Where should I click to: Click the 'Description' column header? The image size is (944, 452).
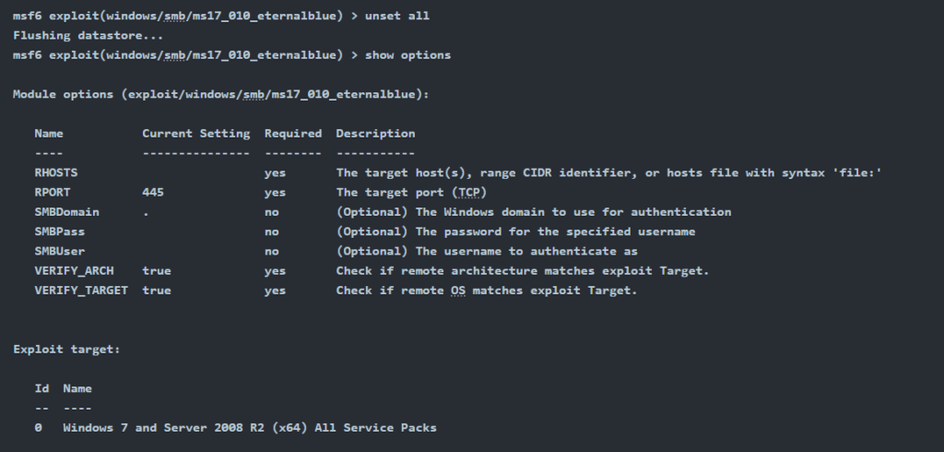point(376,134)
